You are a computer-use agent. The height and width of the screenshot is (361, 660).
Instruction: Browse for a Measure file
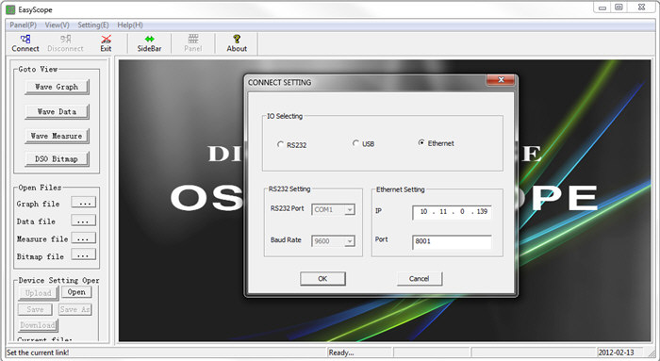coord(83,238)
